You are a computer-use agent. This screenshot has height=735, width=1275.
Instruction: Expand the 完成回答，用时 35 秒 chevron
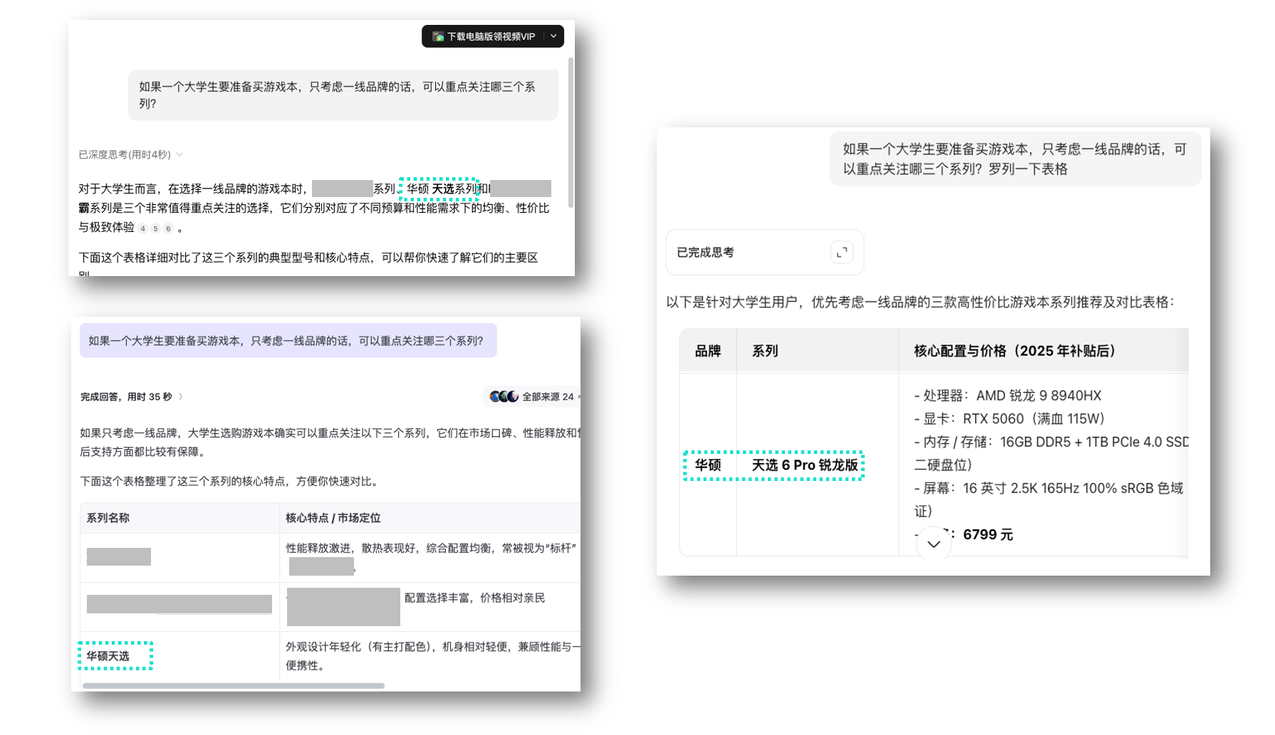click(181, 397)
